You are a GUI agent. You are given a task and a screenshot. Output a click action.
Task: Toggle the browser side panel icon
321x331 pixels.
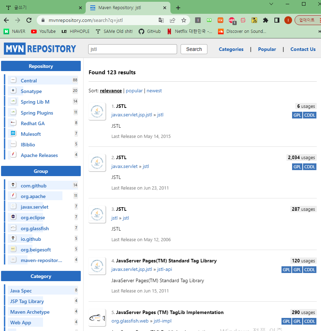point(277,20)
